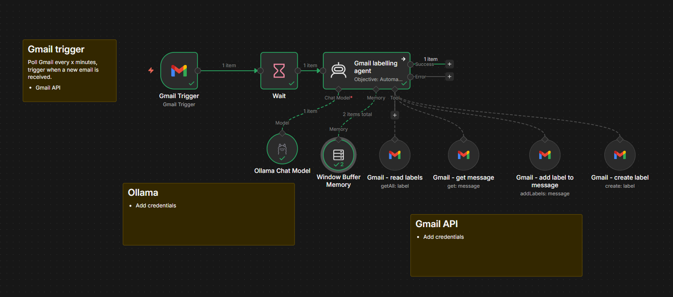The image size is (673, 297).
Task: Add node on agent Success output
Action: pyautogui.click(x=449, y=64)
